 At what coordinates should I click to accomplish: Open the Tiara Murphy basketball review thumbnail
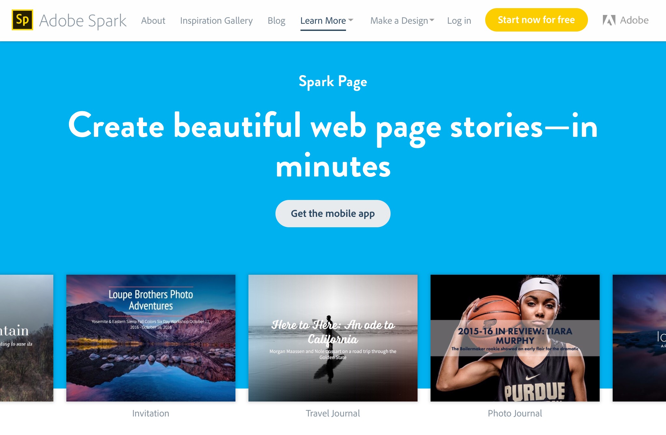point(515,338)
